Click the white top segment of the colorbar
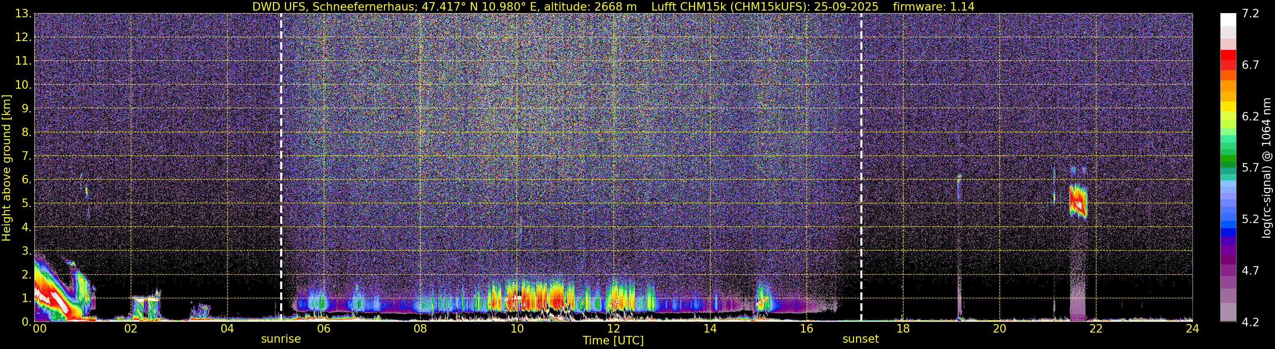This screenshot has height=349, width=1275. pyautogui.click(x=1228, y=19)
